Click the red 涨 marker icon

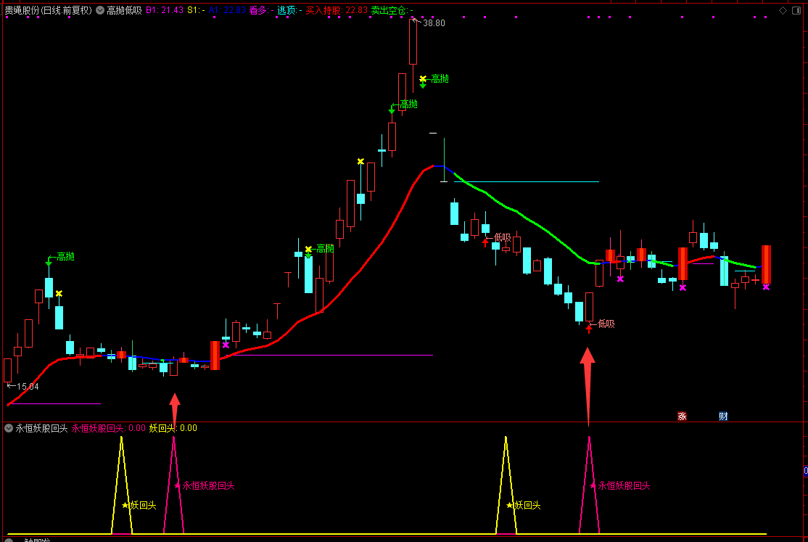tap(682, 416)
